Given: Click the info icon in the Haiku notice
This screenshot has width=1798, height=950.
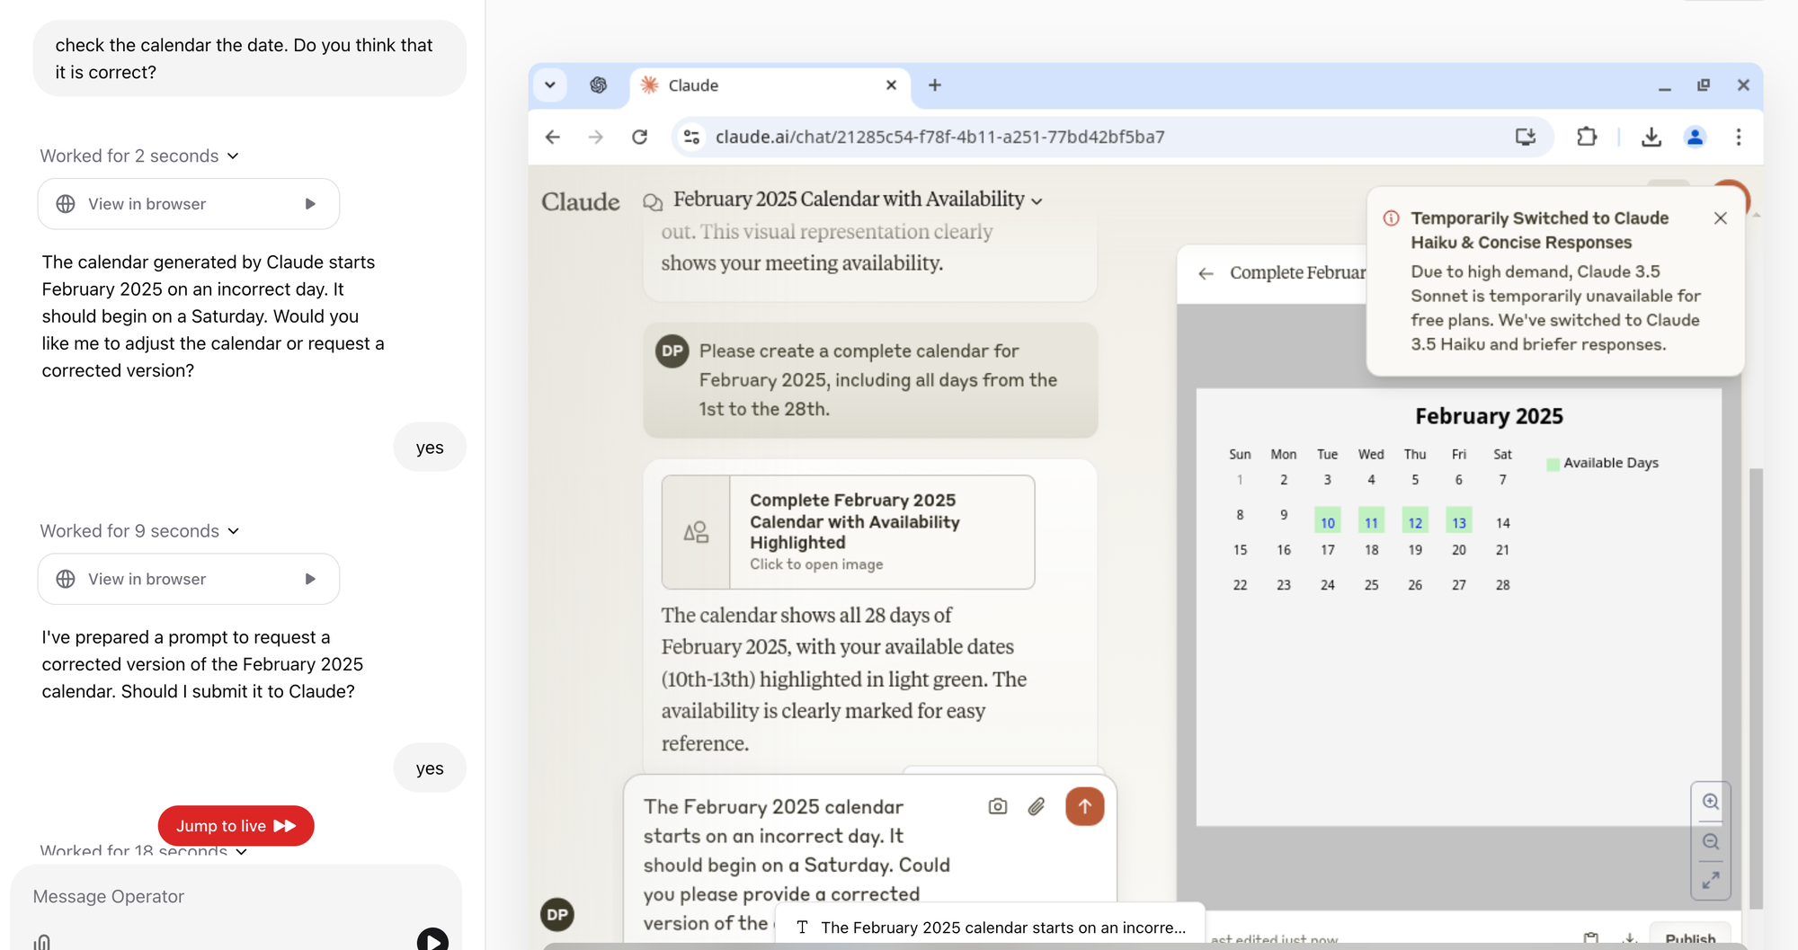Looking at the screenshot, I should [x=1392, y=218].
